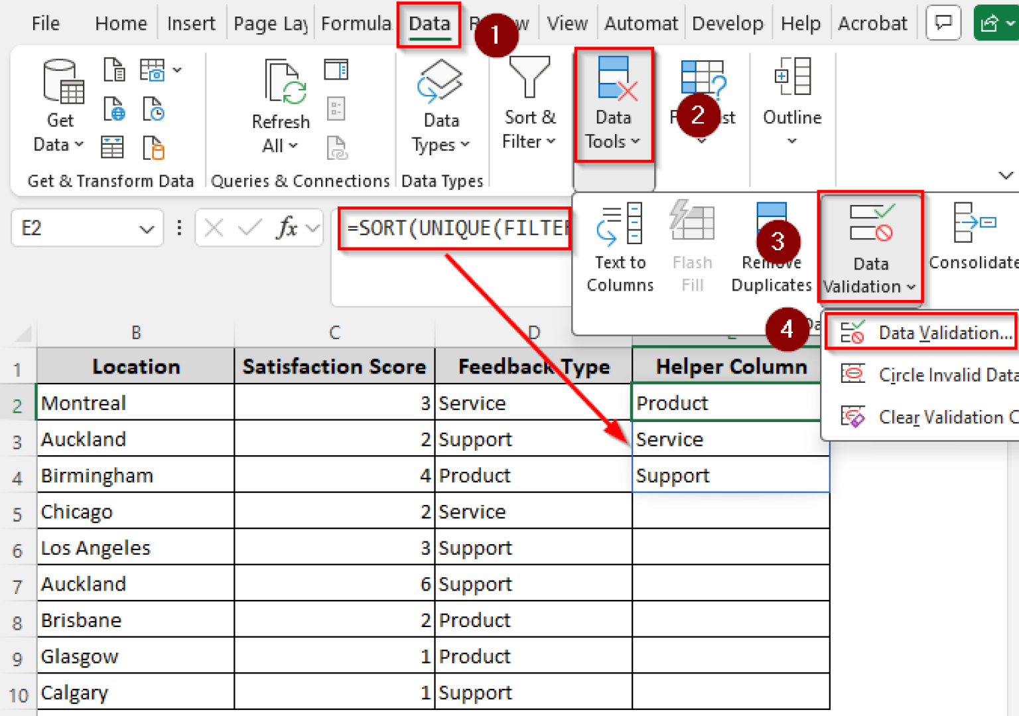Viewport: 1019px width, 716px height.
Task: Open the Home tab
Action: (120, 23)
